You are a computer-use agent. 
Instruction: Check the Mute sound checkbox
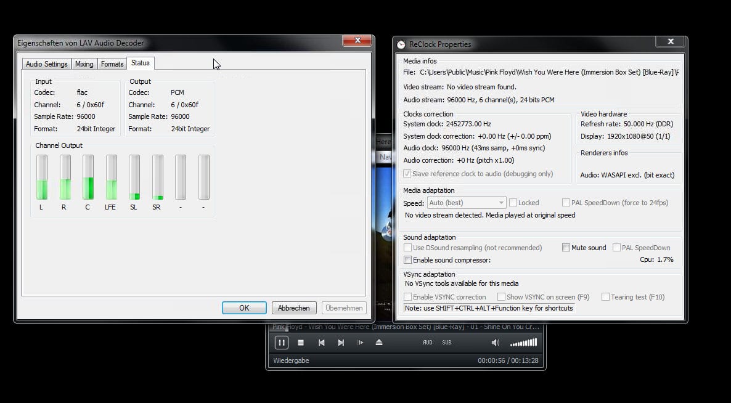coord(566,248)
